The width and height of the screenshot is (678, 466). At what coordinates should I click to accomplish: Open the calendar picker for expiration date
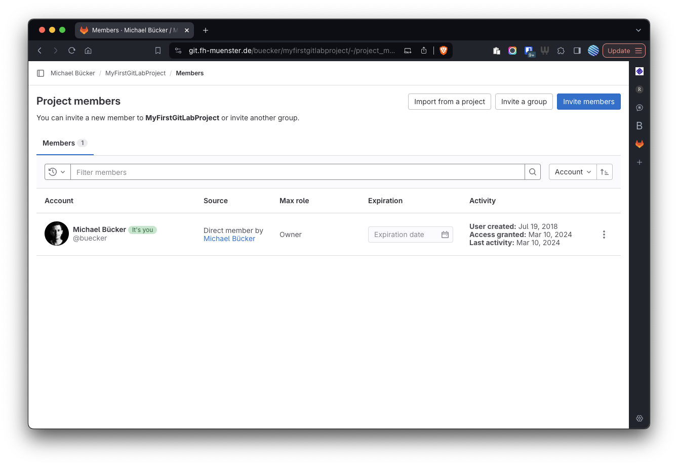click(445, 235)
